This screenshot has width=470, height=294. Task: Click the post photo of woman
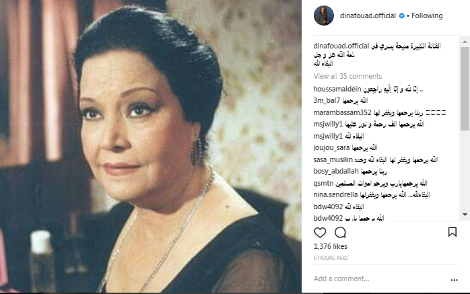150,147
